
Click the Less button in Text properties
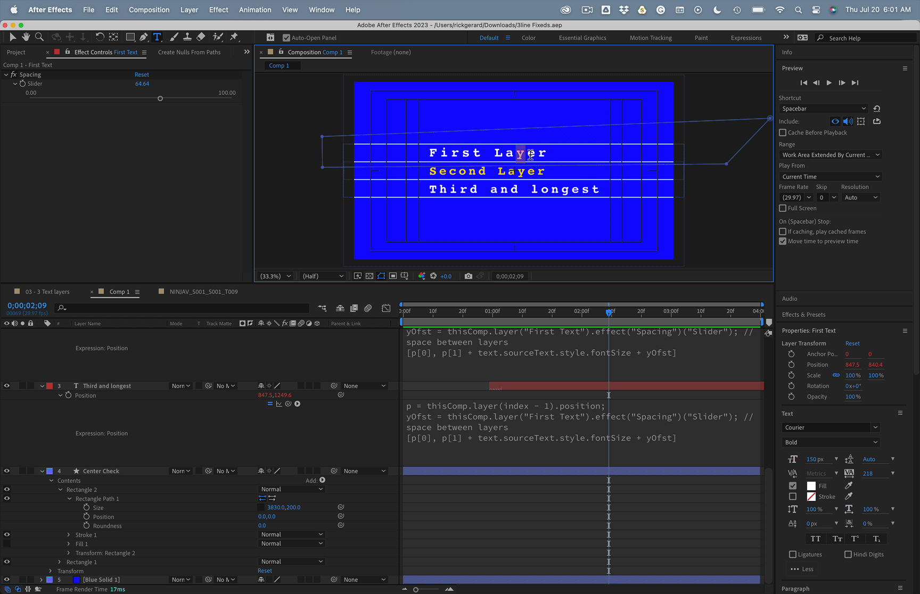click(x=802, y=569)
